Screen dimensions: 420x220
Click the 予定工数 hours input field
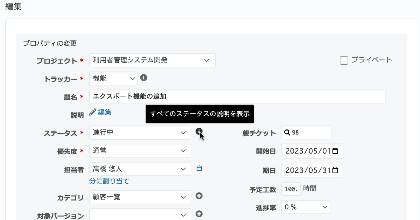point(290,189)
